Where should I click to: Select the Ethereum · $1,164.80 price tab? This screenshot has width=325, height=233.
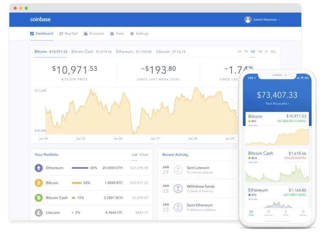click(x=134, y=51)
